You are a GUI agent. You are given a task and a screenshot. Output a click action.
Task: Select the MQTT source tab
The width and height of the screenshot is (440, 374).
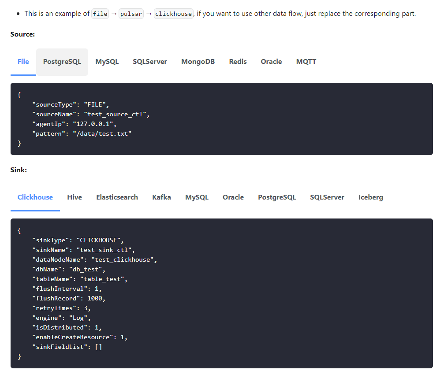pos(306,62)
